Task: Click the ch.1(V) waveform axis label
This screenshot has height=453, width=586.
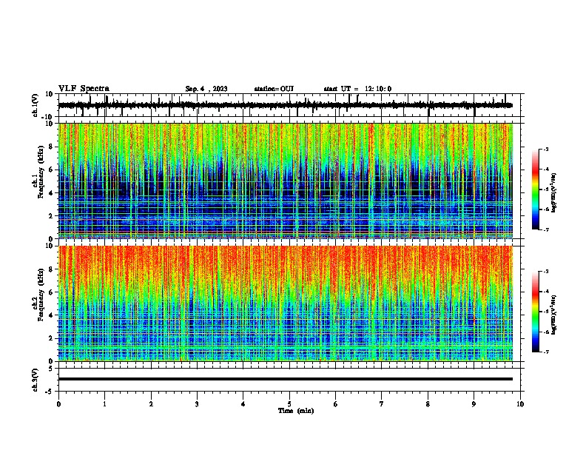Action: (36, 105)
